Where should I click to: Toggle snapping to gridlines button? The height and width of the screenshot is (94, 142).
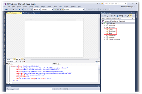(x=20, y=59)
